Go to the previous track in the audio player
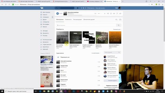 (60, 13)
